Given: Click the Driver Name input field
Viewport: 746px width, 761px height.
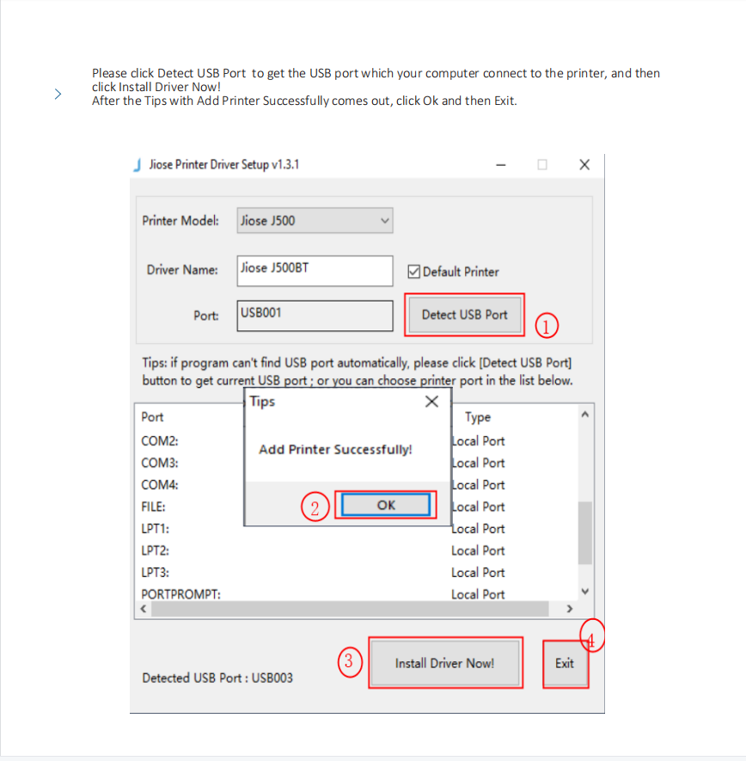Looking at the screenshot, I should click(315, 271).
